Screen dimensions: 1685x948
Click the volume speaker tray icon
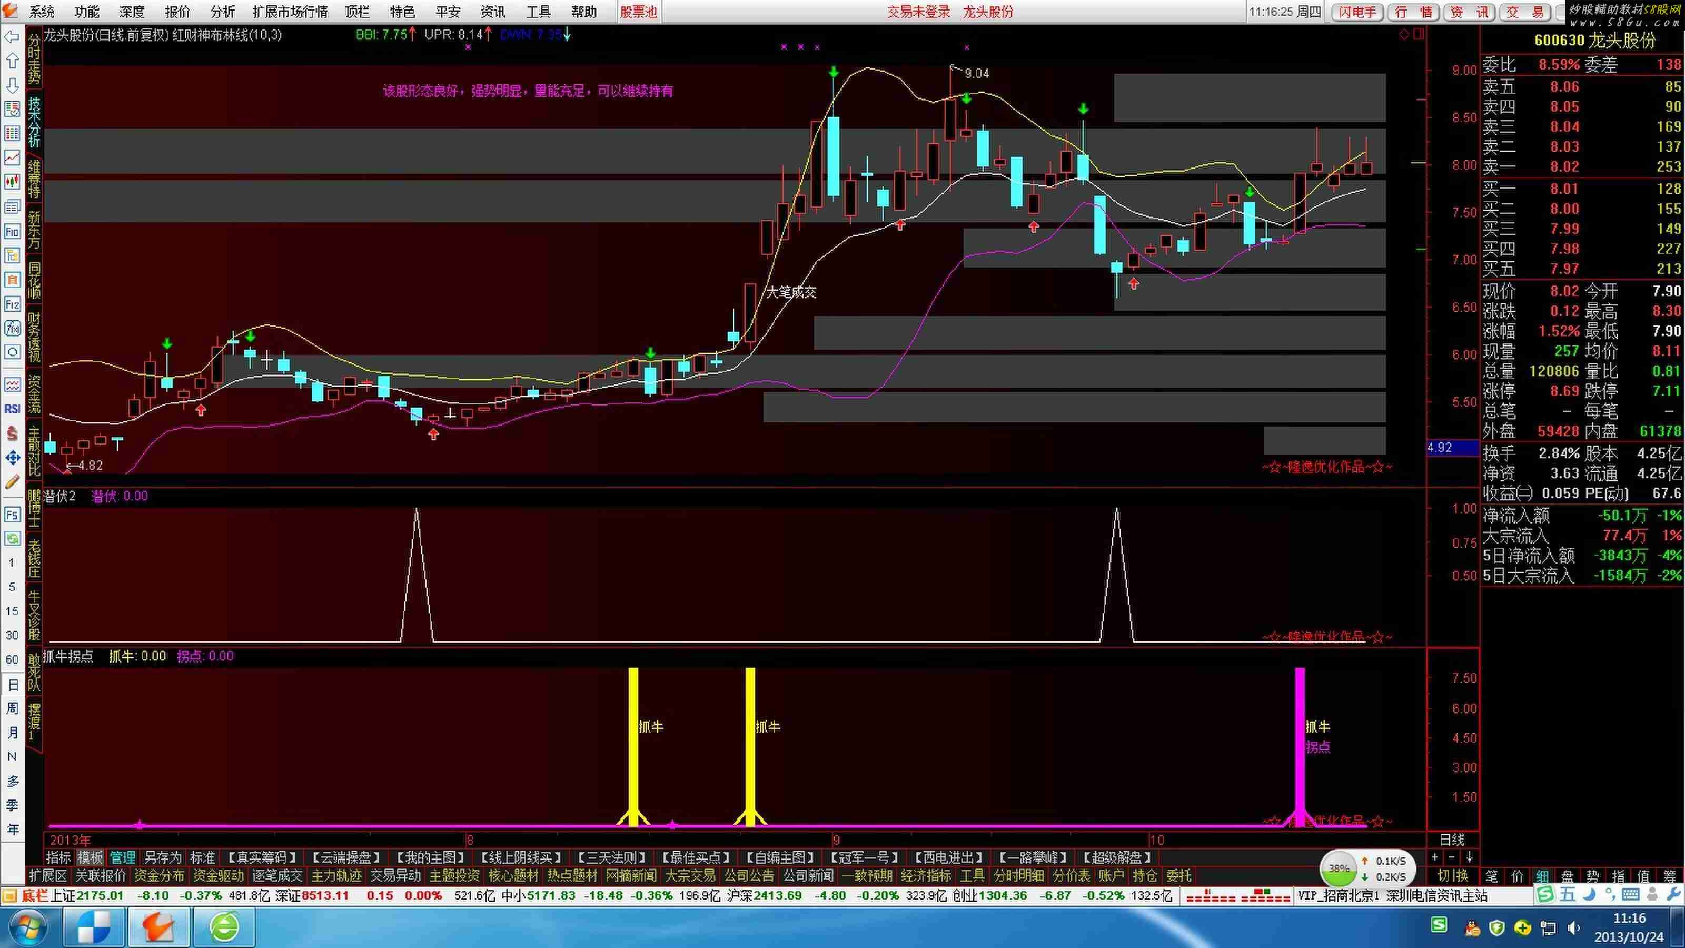pos(1573,927)
